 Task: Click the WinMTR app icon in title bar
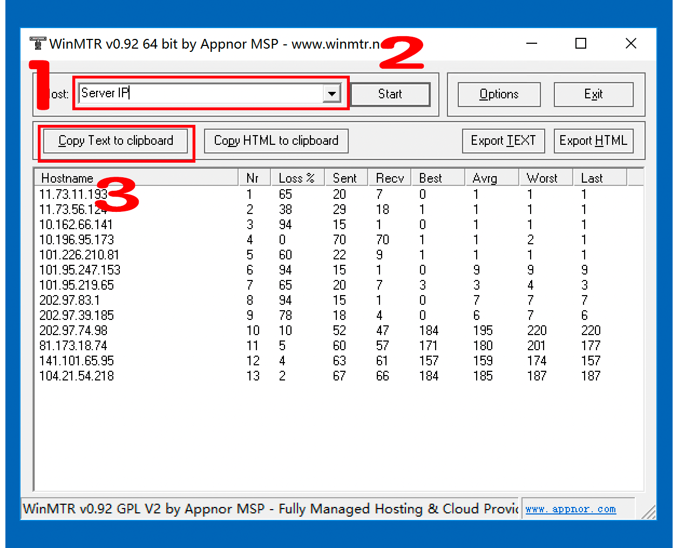pyautogui.click(x=38, y=43)
